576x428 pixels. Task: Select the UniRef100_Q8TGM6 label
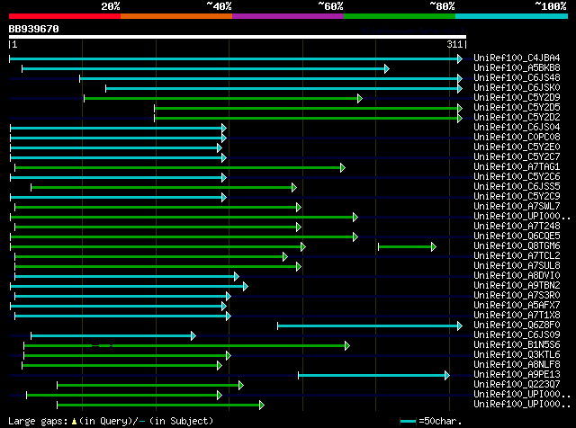click(x=517, y=246)
